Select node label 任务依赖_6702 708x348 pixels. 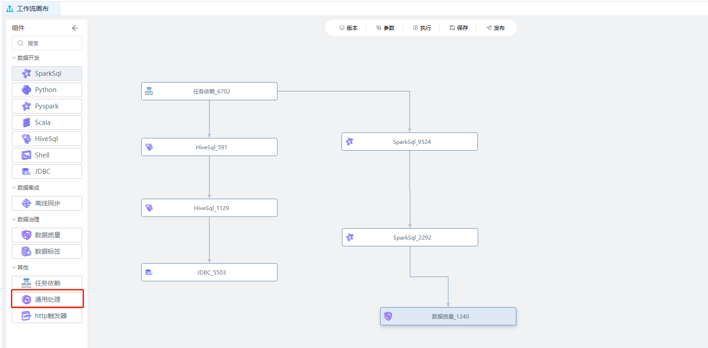[212, 91]
